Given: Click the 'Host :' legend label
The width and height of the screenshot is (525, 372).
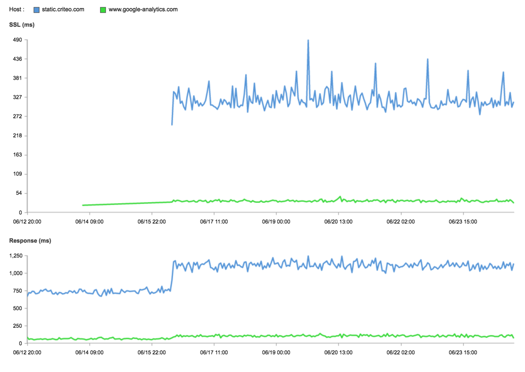Looking at the screenshot, I should pyautogui.click(x=16, y=10).
